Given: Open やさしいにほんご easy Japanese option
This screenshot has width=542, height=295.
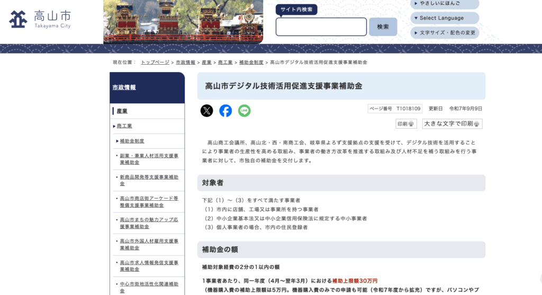Looking at the screenshot, I should pyautogui.click(x=444, y=3).
